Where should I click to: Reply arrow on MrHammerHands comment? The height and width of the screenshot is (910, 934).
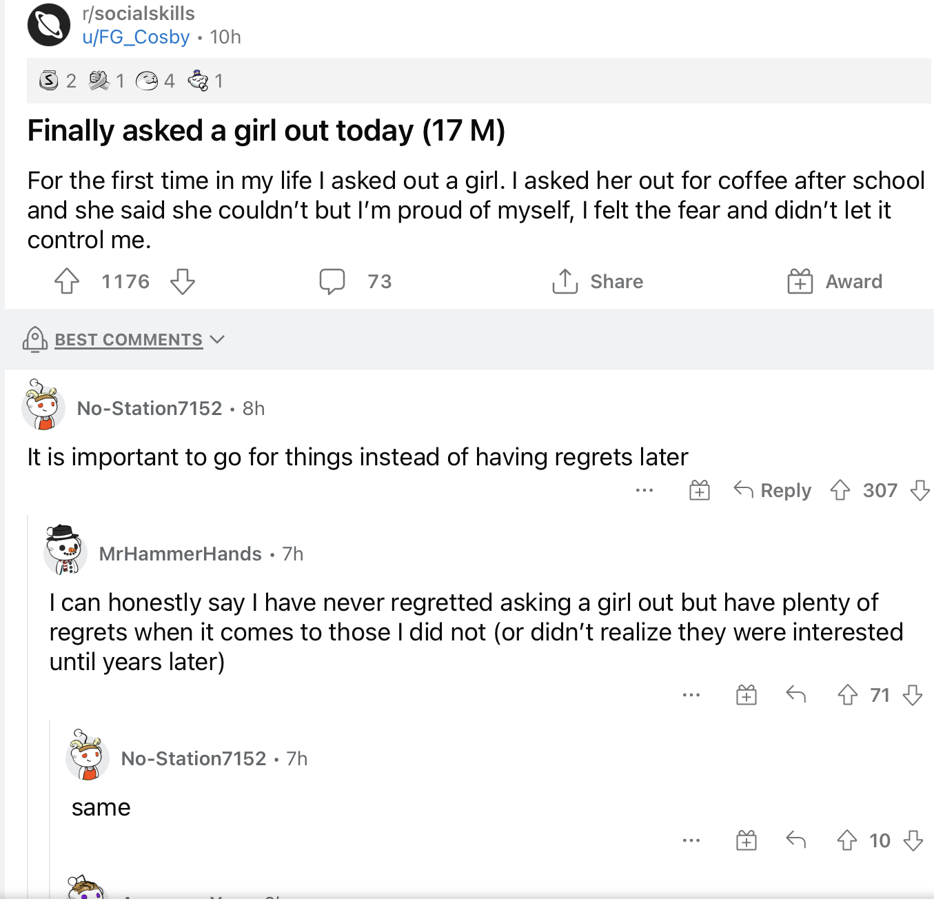point(796,694)
